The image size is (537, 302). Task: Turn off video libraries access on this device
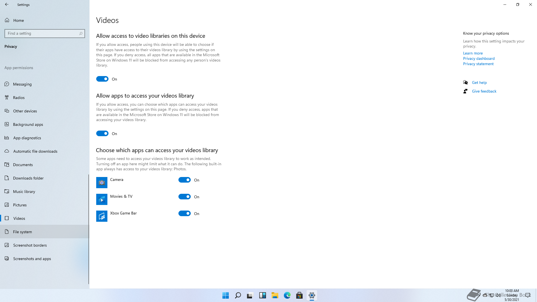pos(102,79)
